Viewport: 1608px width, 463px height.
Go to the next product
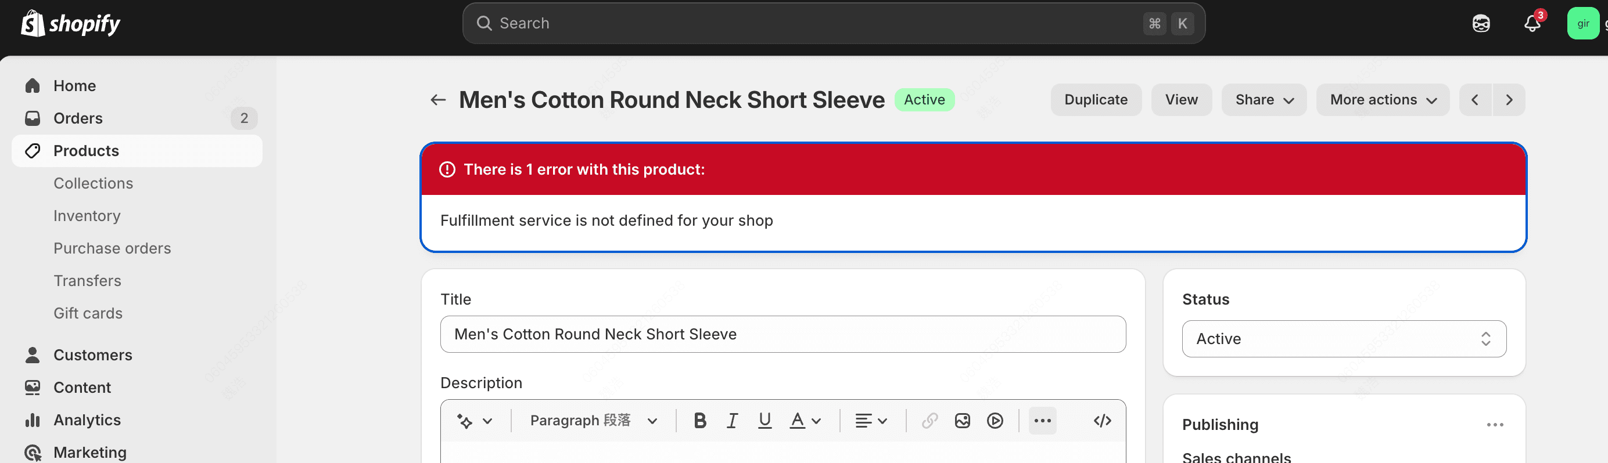coord(1509,100)
